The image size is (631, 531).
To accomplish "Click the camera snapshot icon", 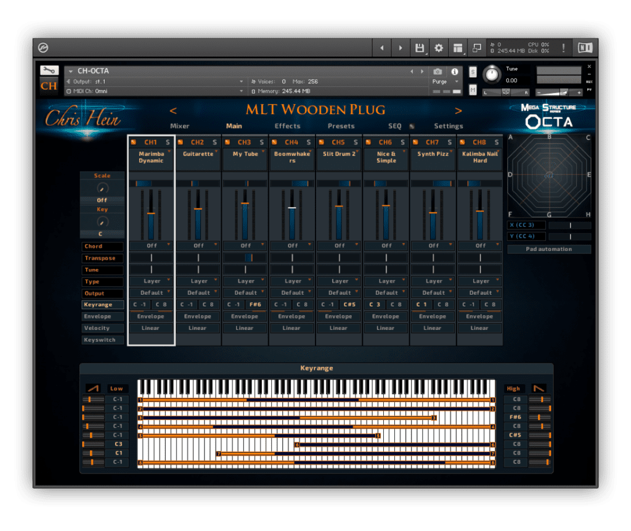I will click(438, 72).
